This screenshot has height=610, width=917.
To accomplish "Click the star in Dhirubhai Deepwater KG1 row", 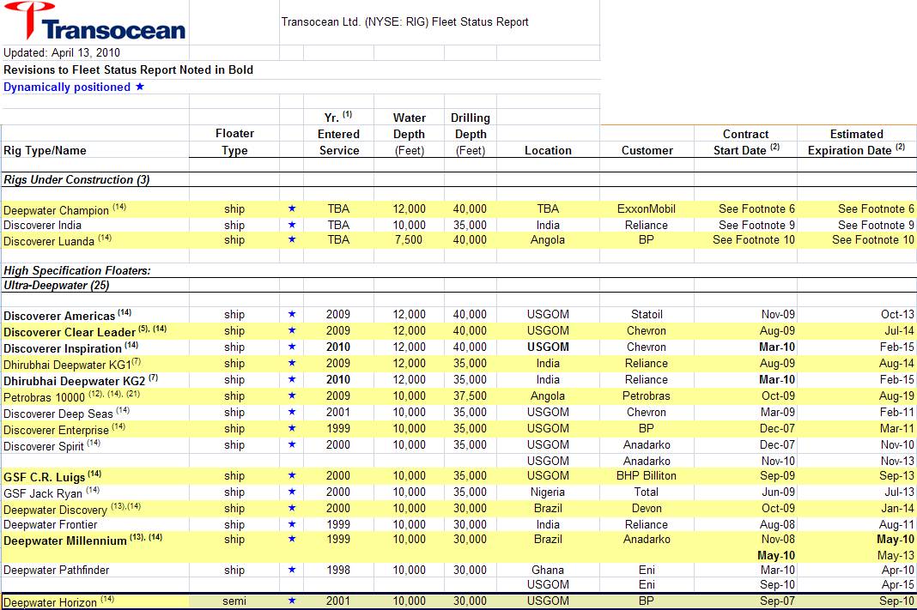I will pyautogui.click(x=292, y=363).
